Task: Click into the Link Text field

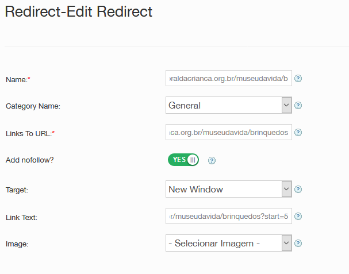Action: tap(228, 217)
